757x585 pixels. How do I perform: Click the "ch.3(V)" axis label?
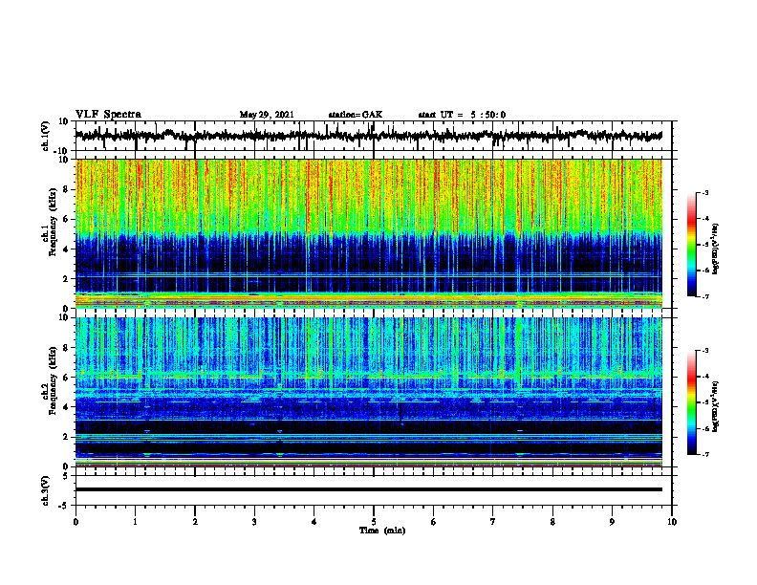click(x=46, y=490)
